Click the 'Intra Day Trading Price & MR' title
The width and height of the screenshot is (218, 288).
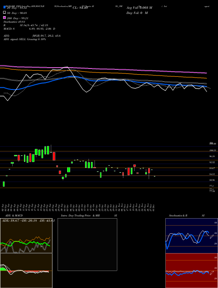point(80,216)
